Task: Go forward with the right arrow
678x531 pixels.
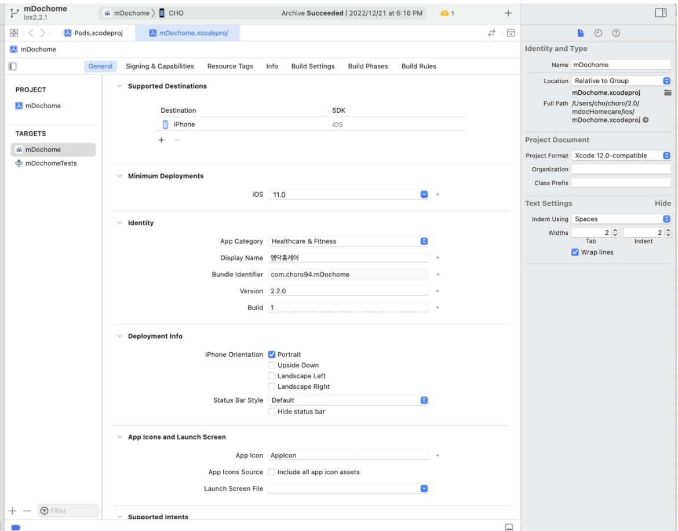Action: tap(42, 33)
